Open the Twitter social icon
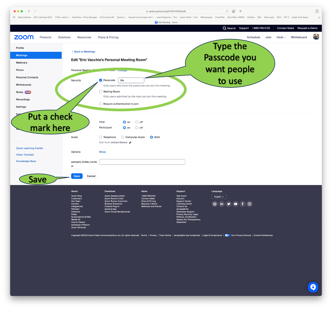332x309 pixels. pos(228,204)
